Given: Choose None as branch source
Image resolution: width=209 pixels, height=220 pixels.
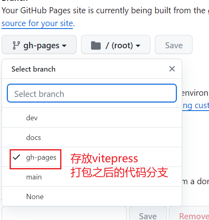Looking at the screenshot, I should click(x=92, y=196).
